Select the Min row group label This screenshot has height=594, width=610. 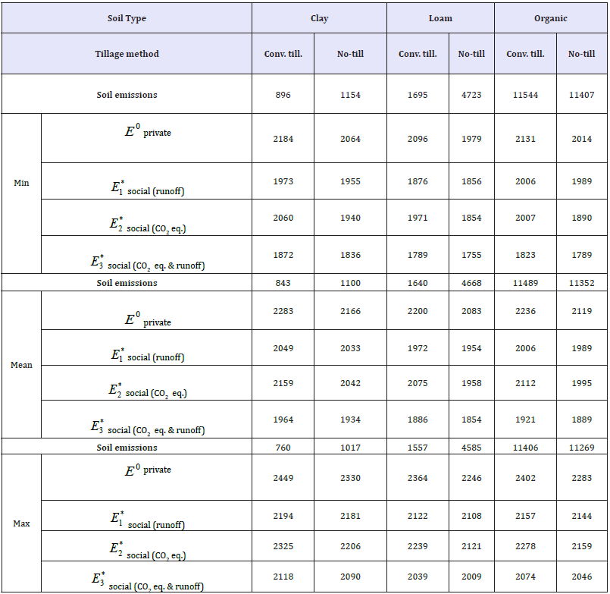point(21,183)
